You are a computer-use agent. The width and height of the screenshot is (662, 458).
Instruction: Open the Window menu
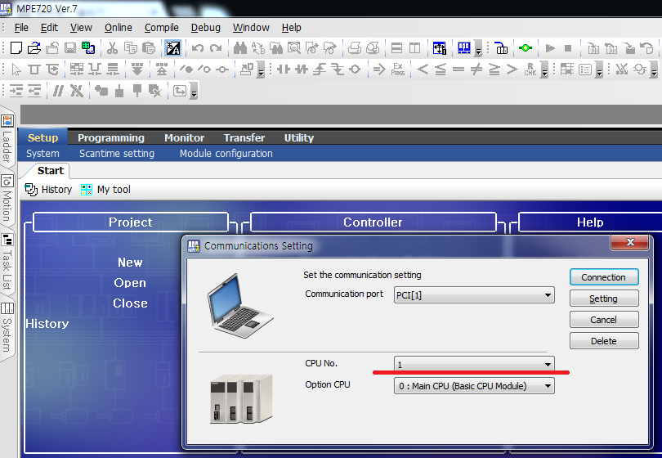click(x=251, y=28)
